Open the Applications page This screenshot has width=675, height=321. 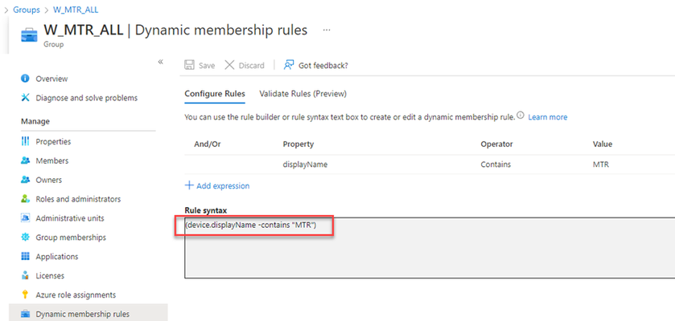[57, 257]
